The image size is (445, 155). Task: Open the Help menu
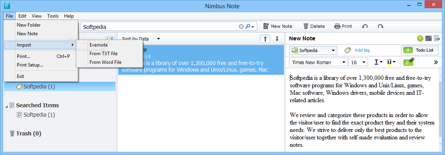click(x=69, y=16)
